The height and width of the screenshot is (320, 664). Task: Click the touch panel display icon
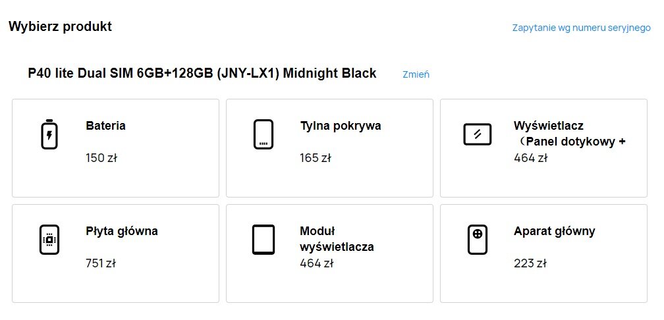coord(478,134)
